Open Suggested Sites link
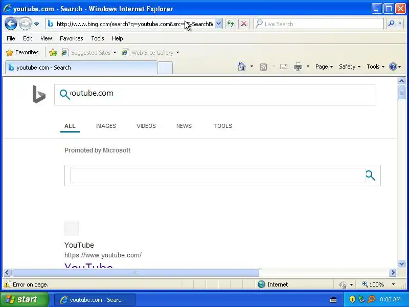The image size is (409, 307). click(x=87, y=53)
